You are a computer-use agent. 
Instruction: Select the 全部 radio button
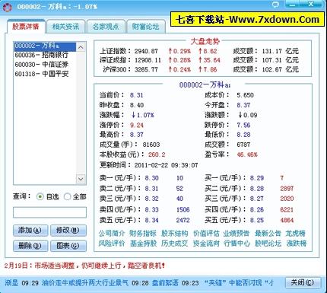pyautogui.click(x=67, y=196)
